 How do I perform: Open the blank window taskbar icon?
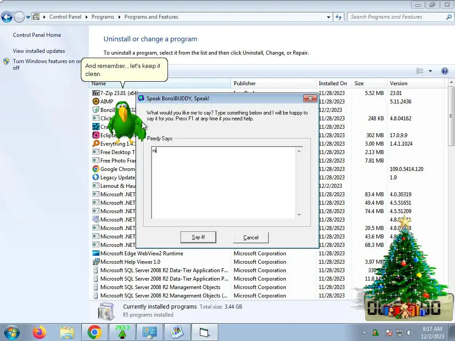pos(204,332)
